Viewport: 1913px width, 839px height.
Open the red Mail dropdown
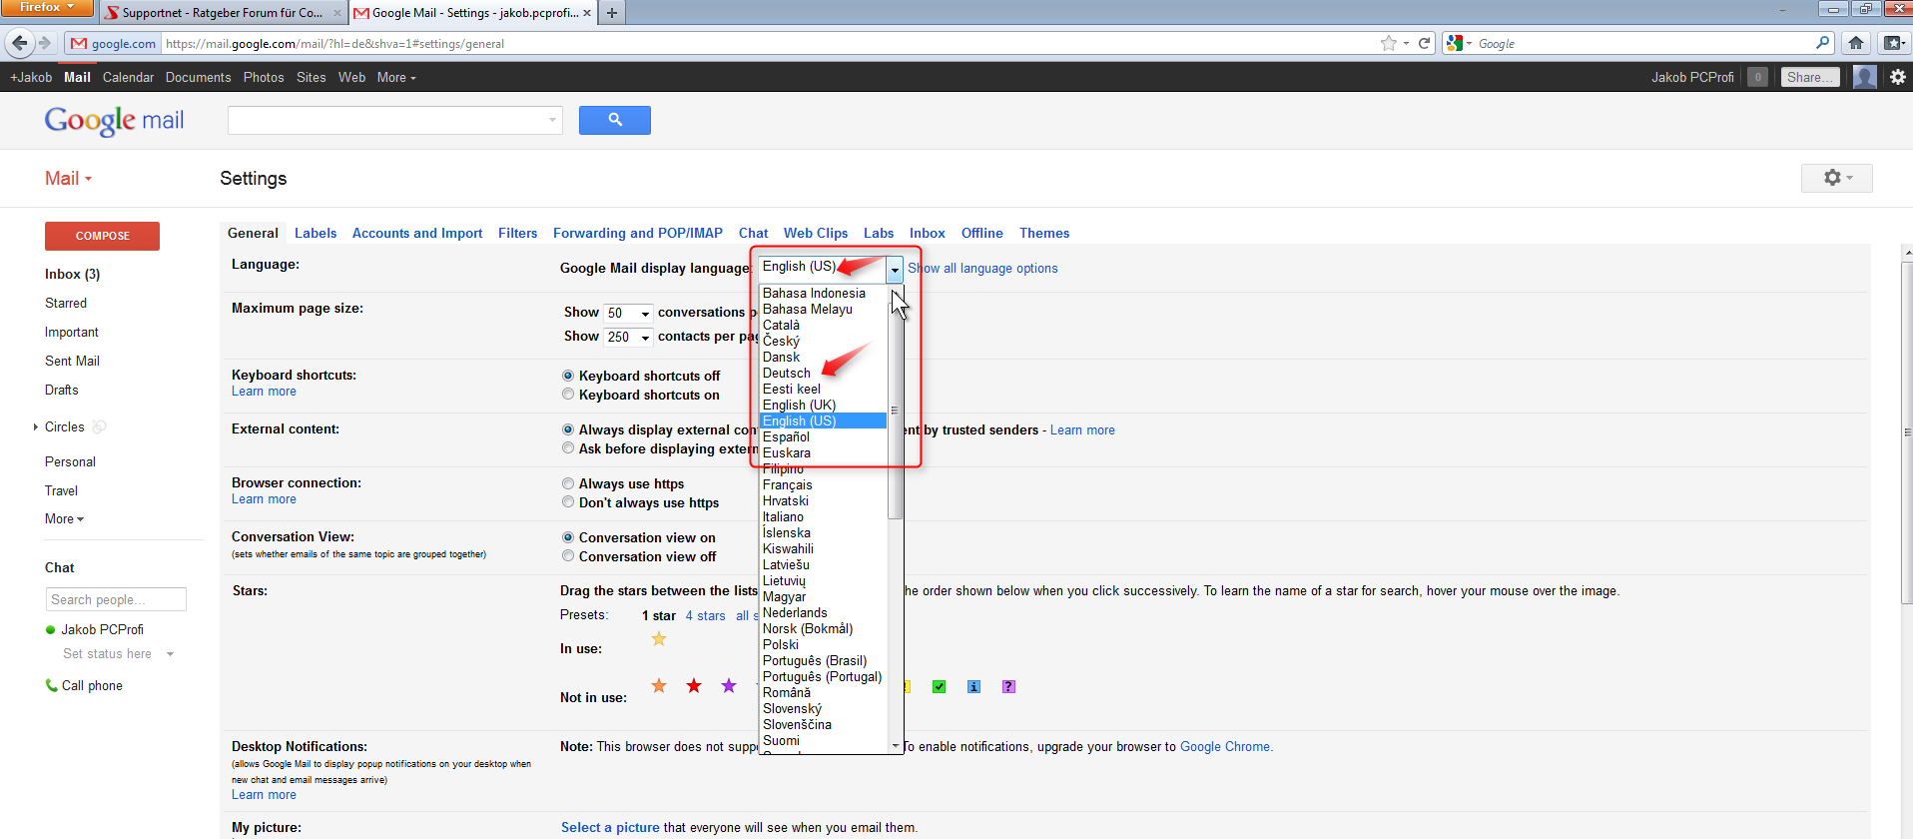point(68,178)
